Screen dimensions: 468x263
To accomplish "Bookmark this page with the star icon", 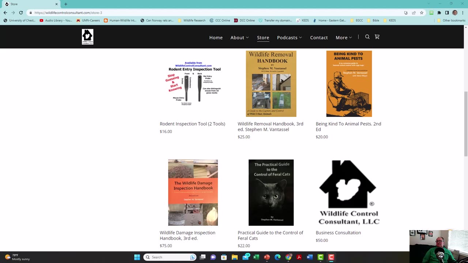I will 422,12.
